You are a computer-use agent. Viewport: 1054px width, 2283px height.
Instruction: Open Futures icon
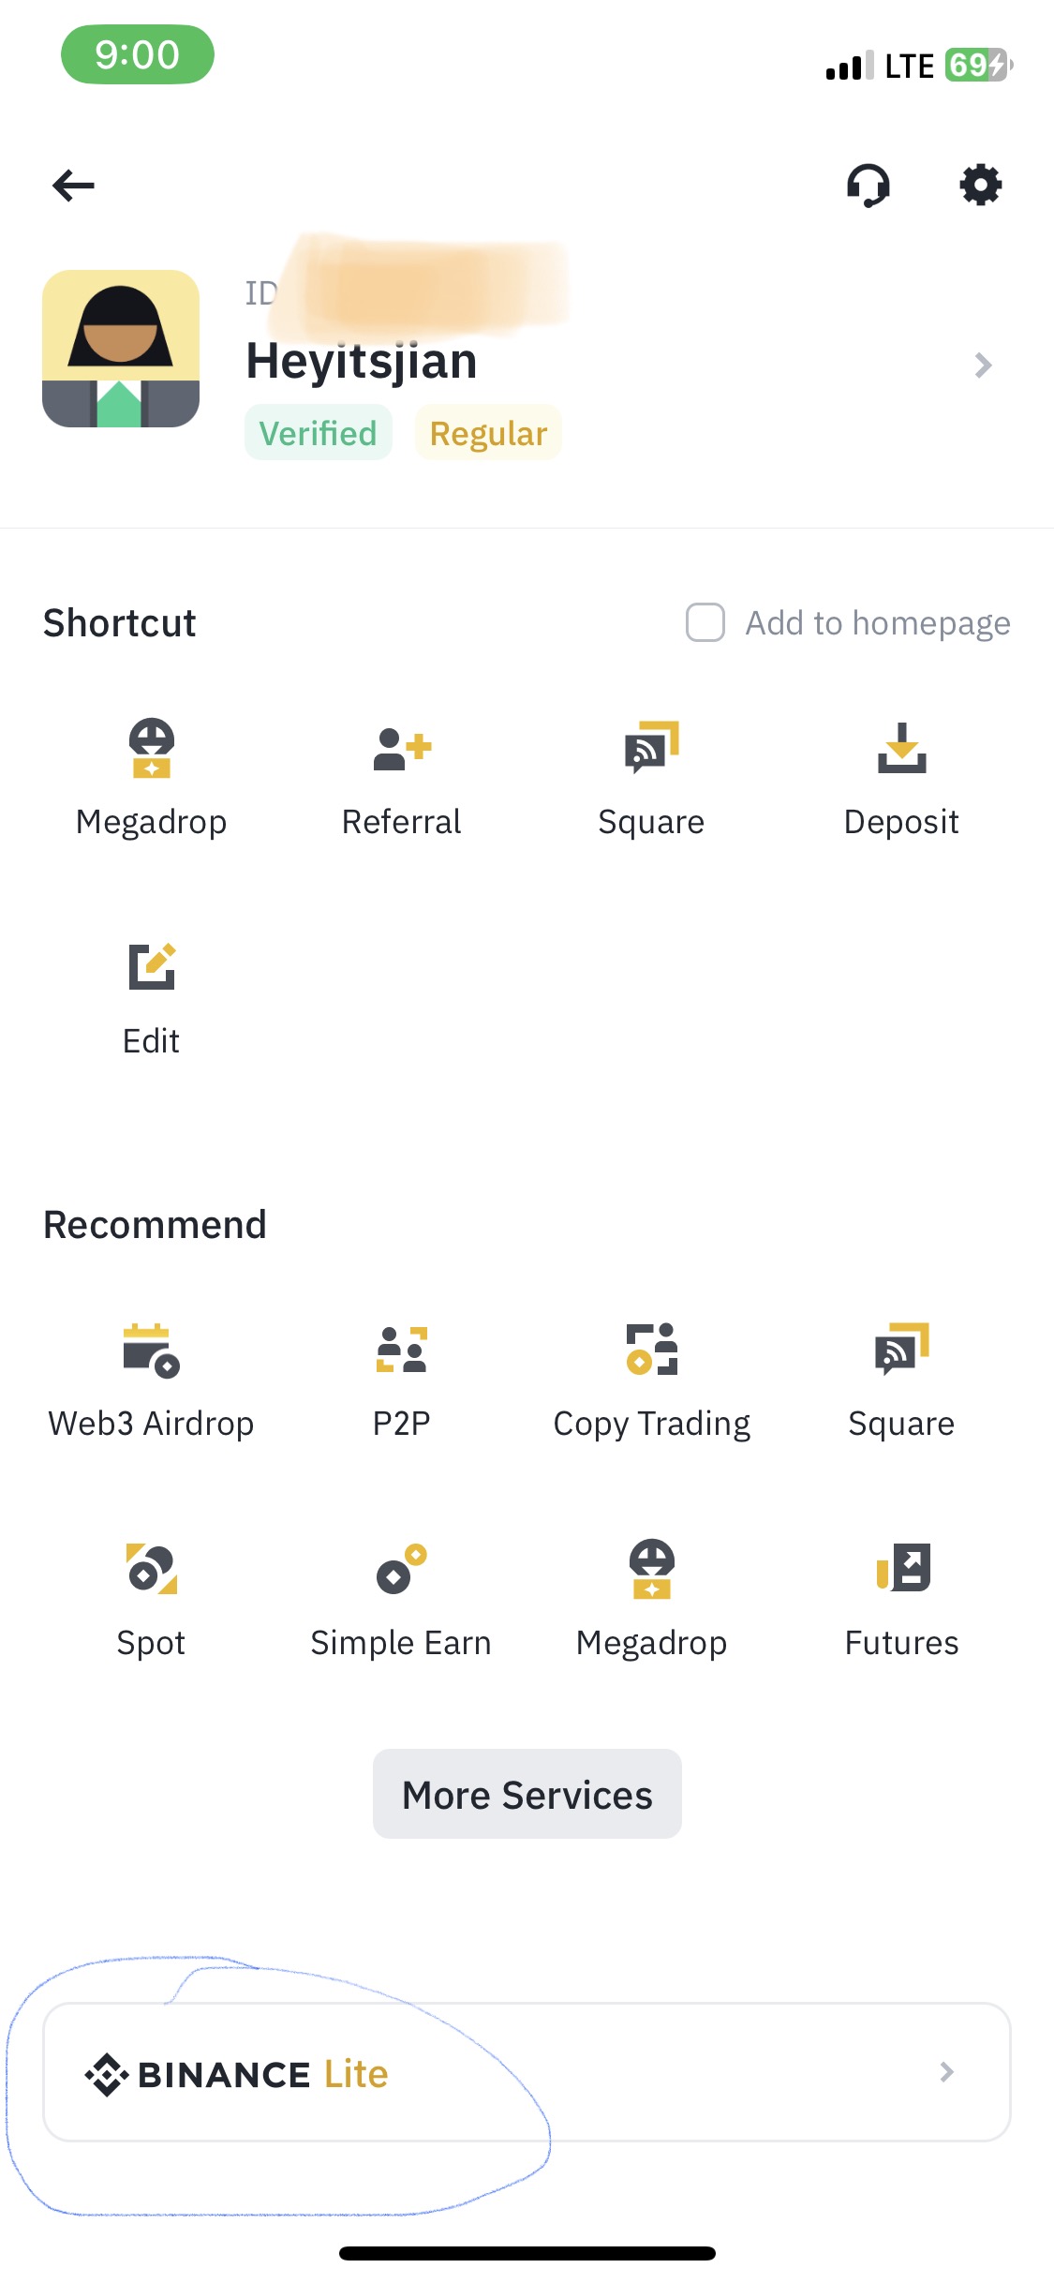pyautogui.click(x=902, y=1567)
